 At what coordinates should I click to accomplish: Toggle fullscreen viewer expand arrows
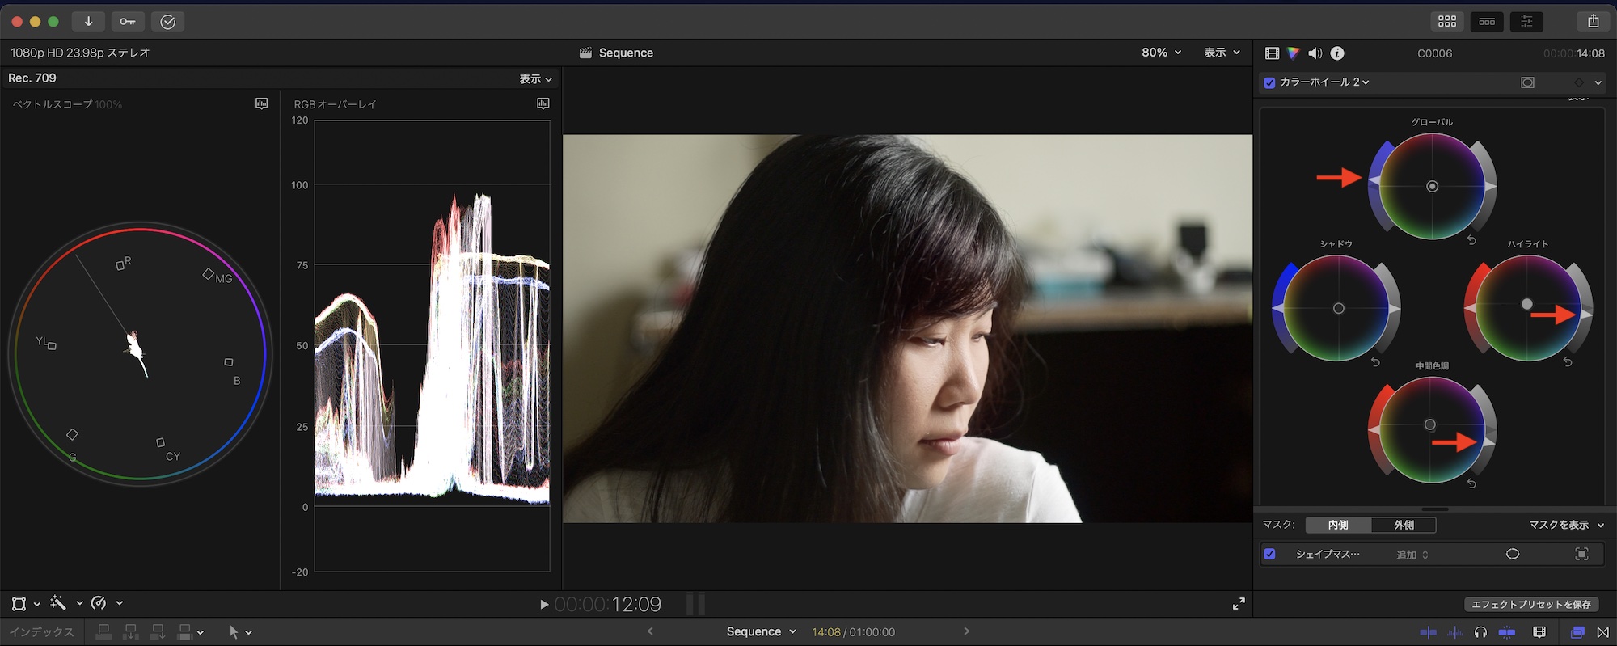tap(1239, 604)
